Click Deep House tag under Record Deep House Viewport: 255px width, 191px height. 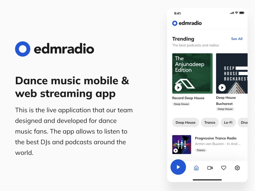click(181, 104)
